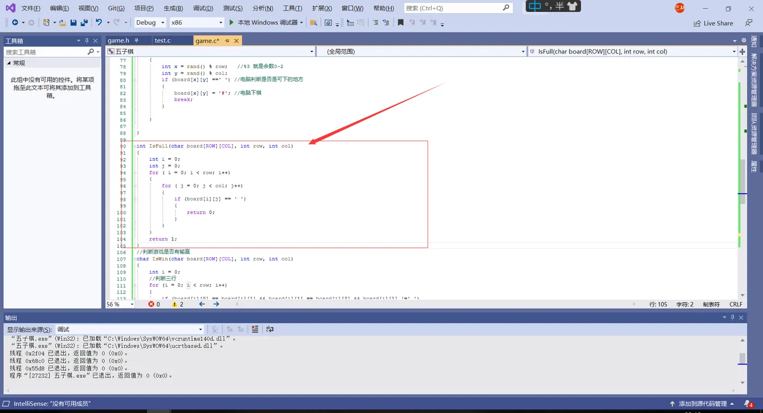
Task: Click the Live Share button
Action: point(713,23)
